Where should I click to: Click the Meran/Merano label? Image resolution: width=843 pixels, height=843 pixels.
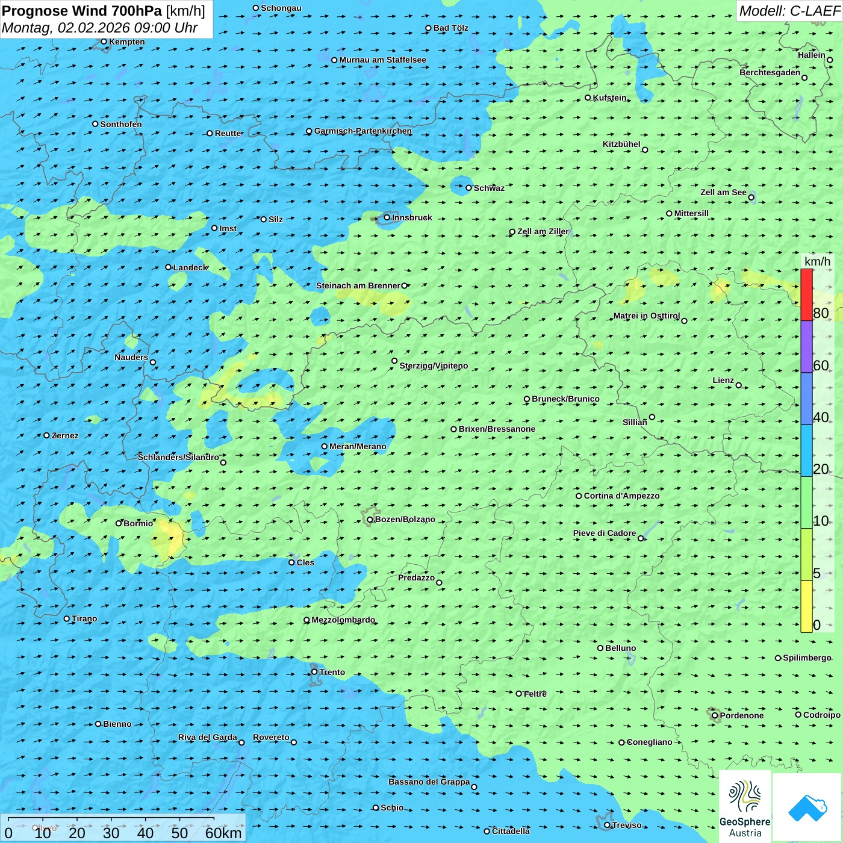point(358,447)
